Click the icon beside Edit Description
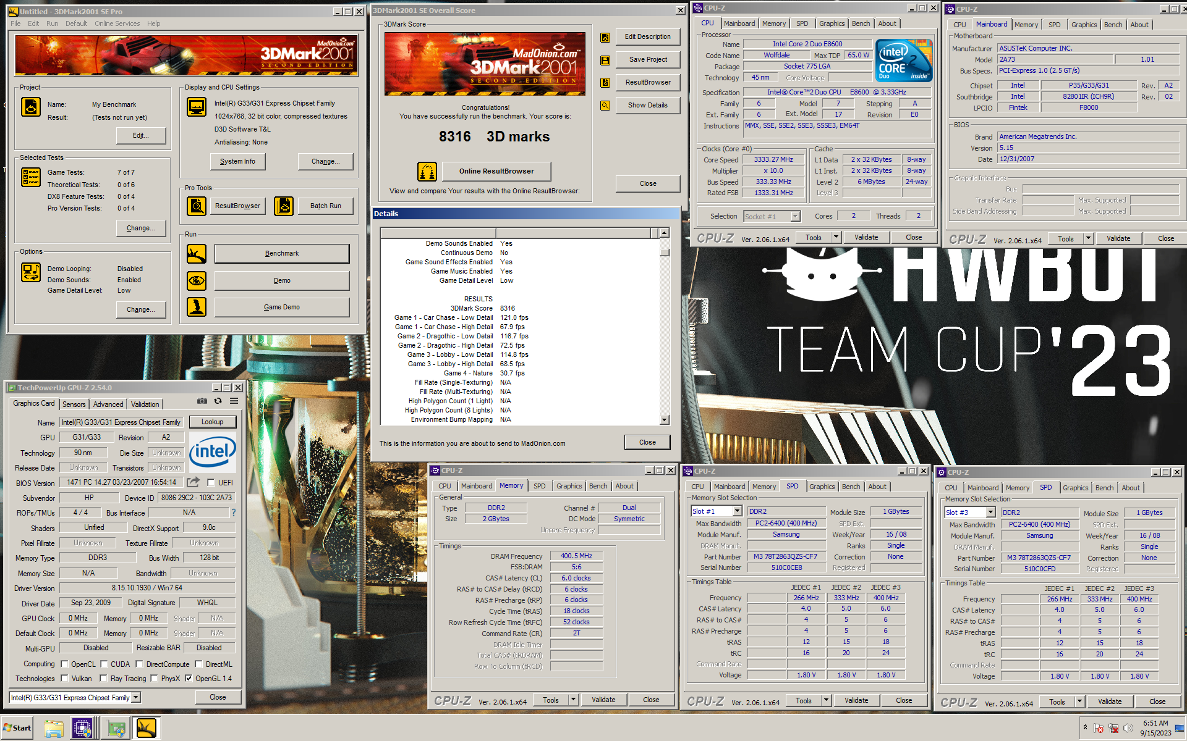This screenshot has width=1187, height=741. pos(605,37)
